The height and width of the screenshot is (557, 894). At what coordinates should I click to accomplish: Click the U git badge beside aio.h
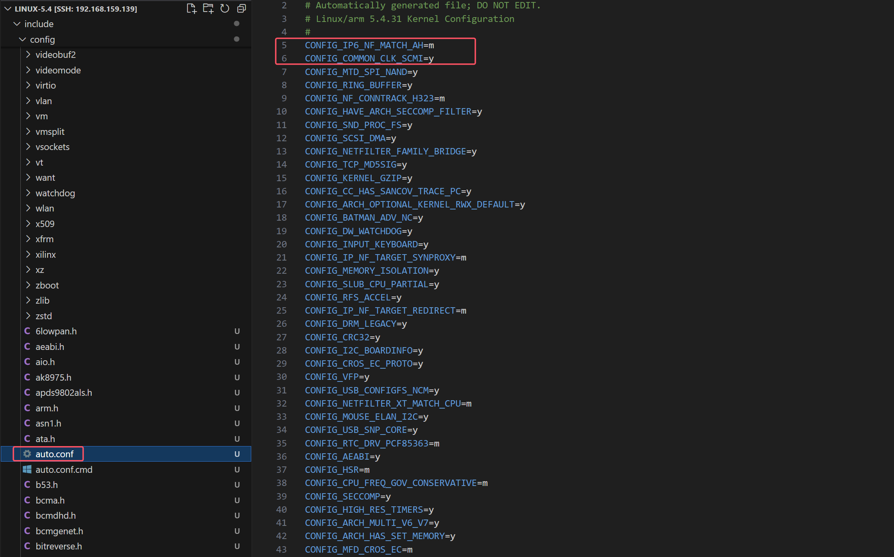click(x=237, y=361)
